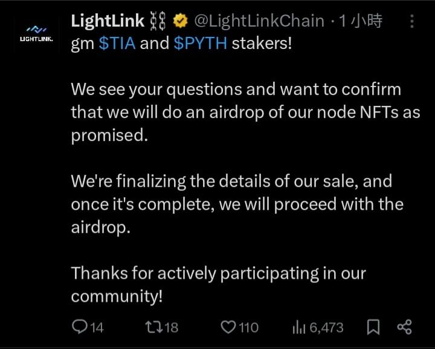The image size is (435, 349).
Task: Click the chain emoji beside LightLink
Action: click(x=158, y=21)
